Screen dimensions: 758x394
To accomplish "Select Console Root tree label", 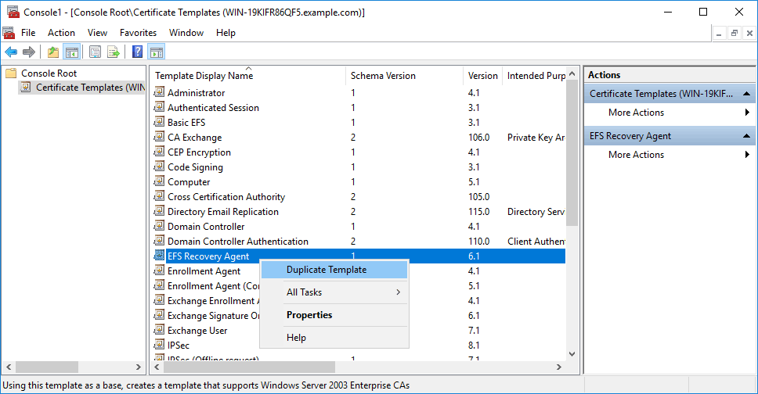I will [49, 73].
